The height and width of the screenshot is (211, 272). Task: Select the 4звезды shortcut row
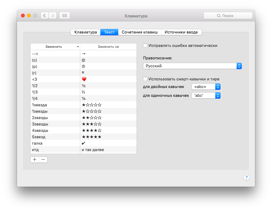tap(84, 131)
